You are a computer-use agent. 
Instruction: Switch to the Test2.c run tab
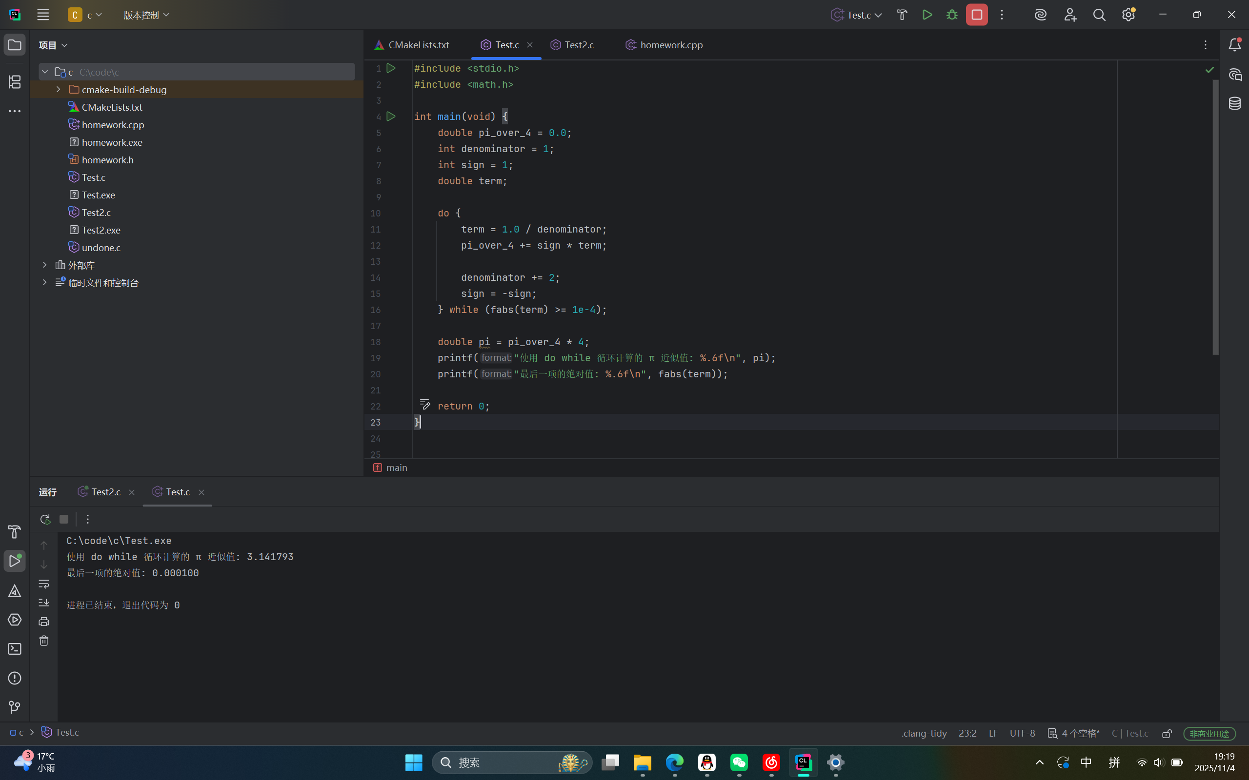105,492
